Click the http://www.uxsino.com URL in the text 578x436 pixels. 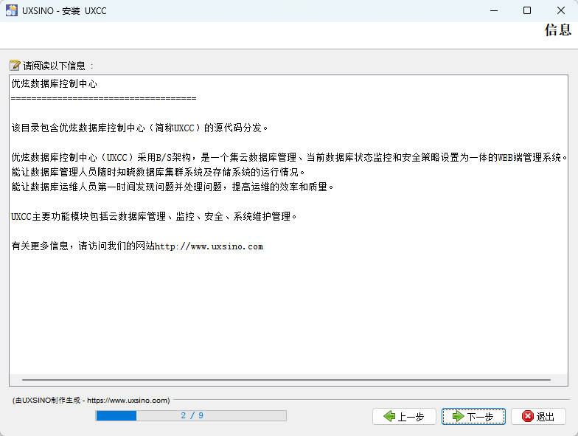tap(209, 246)
